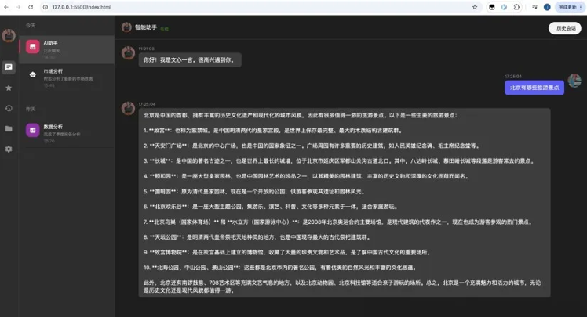Open files via the folder sidebar icon
Viewport: 587px width, 317px height.
click(9, 128)
